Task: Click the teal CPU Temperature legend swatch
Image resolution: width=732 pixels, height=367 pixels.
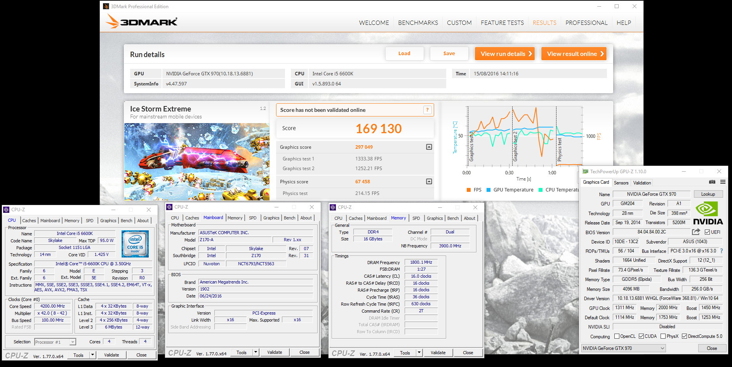Action: tap(541, 190)
